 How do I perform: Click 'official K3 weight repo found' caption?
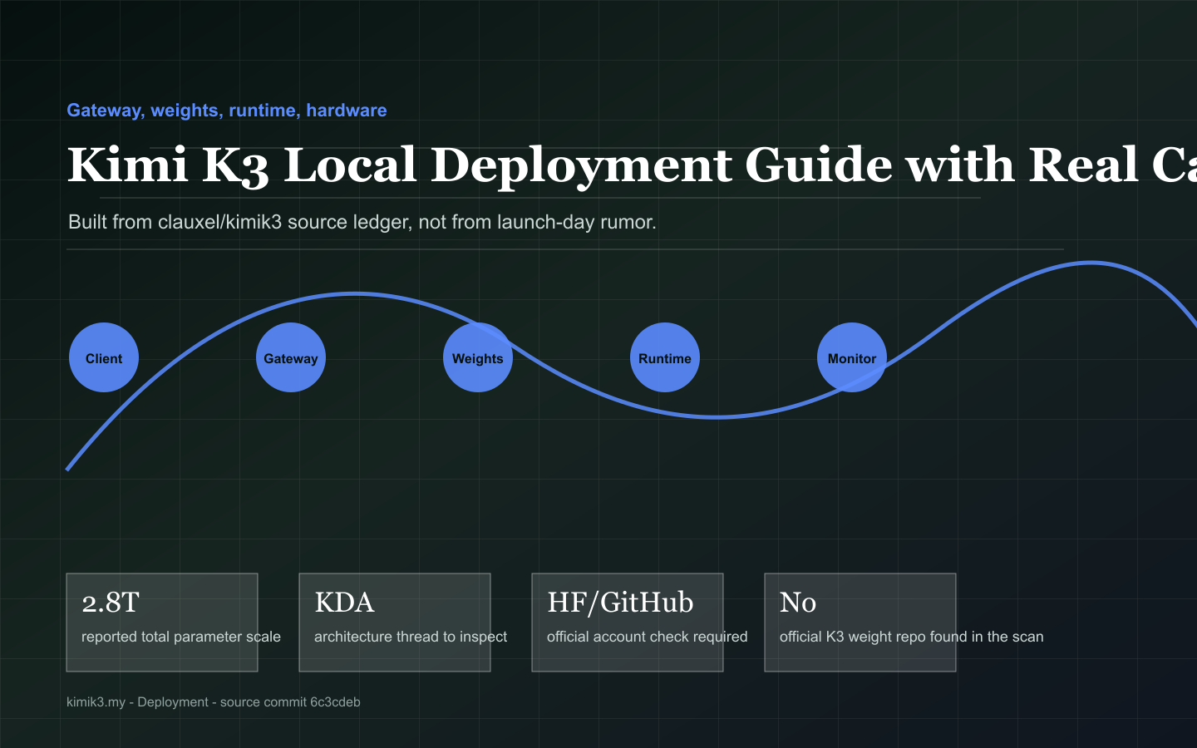[911, 637]
